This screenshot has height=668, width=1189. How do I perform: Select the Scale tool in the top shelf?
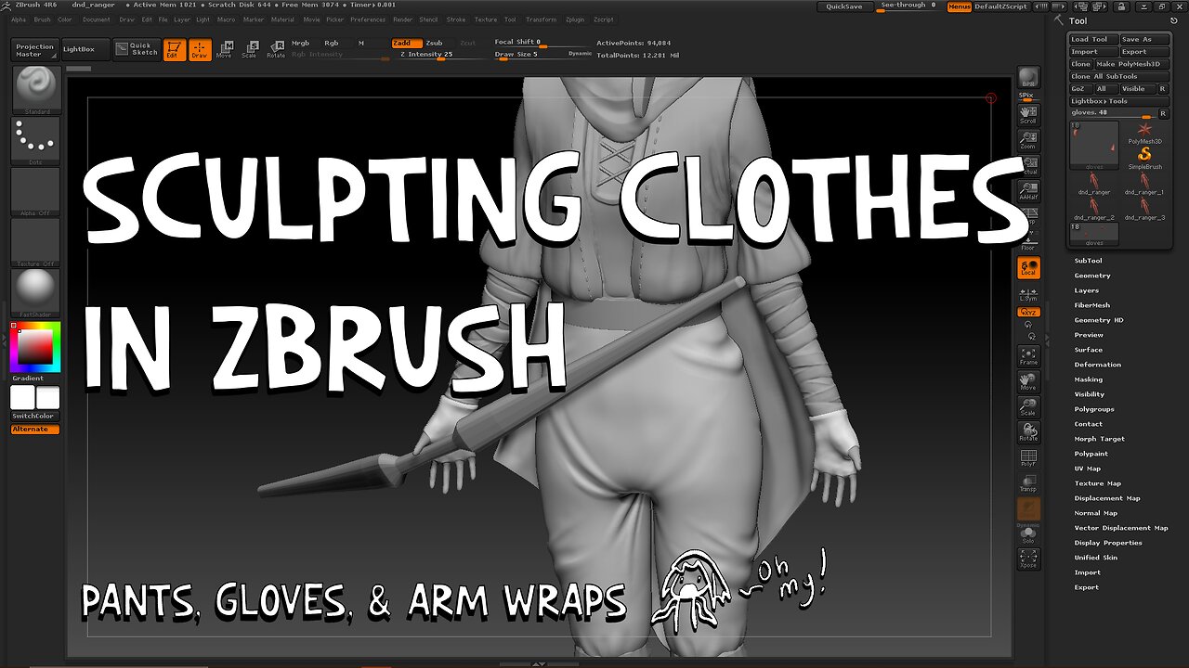[249, 50]
